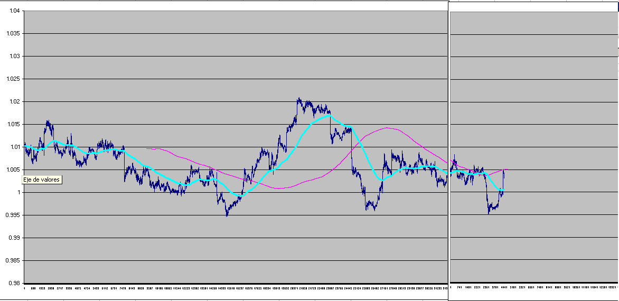Image resolution: width=619 pixels, height=301 pixels.
Task: Select the 1.02 value axis label
Action: point(14,102)
